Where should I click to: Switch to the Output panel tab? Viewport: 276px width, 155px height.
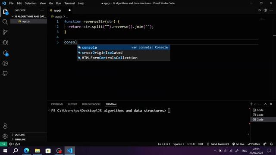[72, 104]
